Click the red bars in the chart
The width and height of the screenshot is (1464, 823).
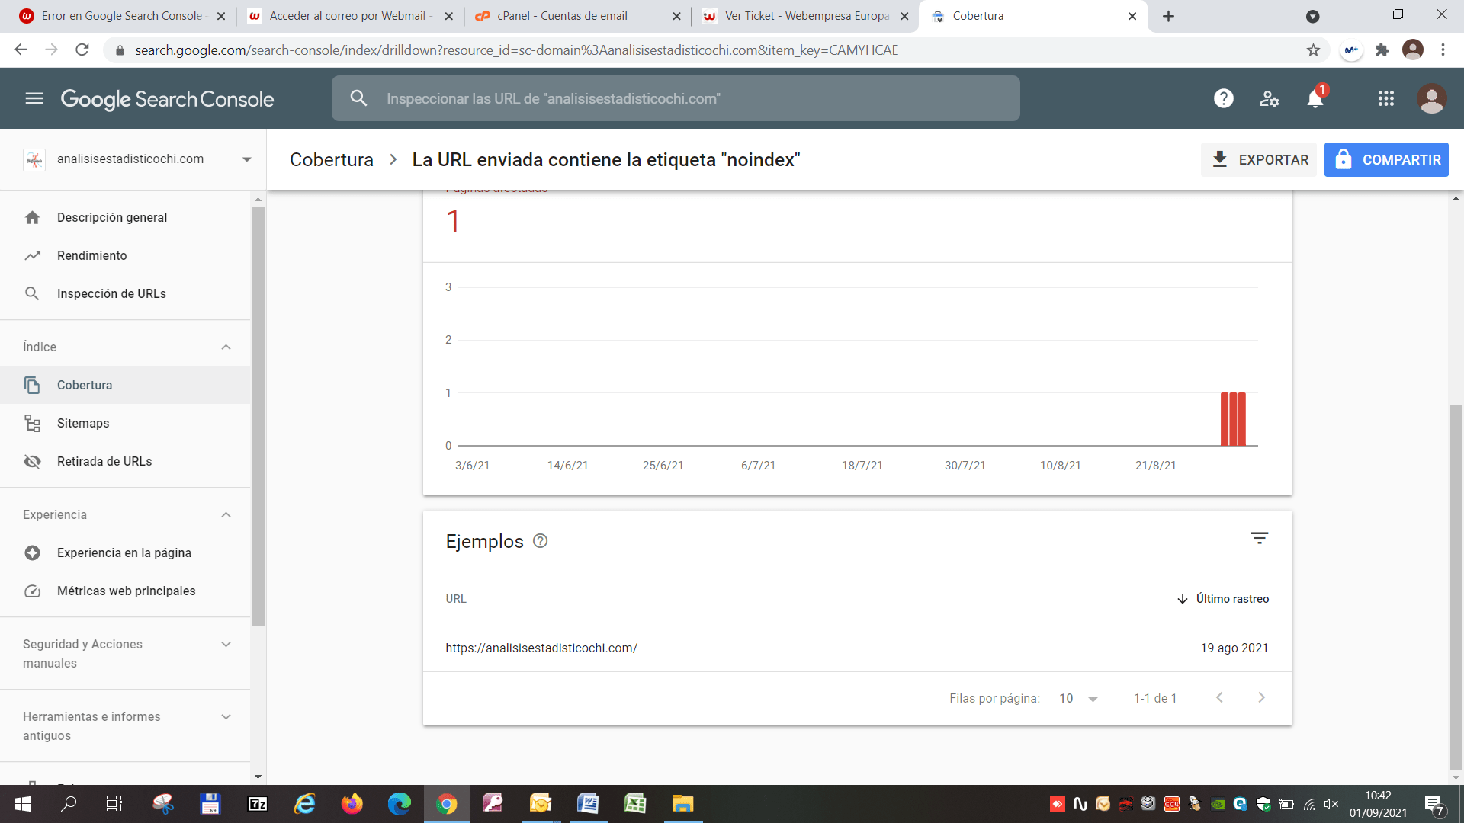coord(1233,419)
